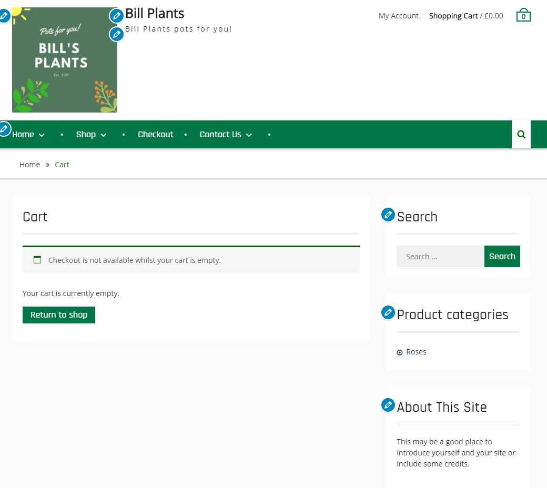This screenshot has height=488, width=547.
Task: Click the Cart page heading
Action: point(35,217)
